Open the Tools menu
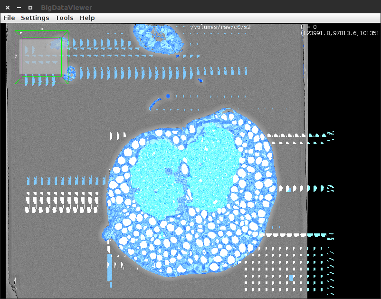The width and height of the screenshot is (381, 299). [x=64, y=18]
